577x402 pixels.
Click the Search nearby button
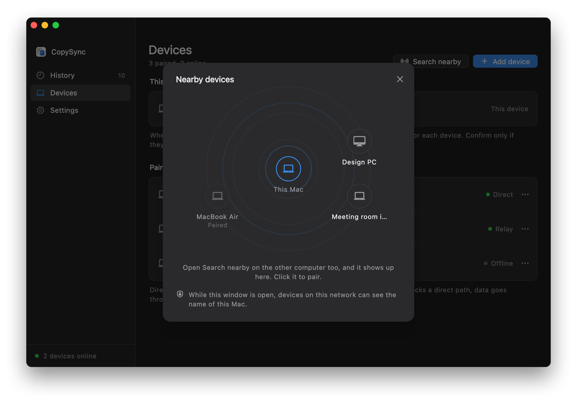(x=431, y=61)
